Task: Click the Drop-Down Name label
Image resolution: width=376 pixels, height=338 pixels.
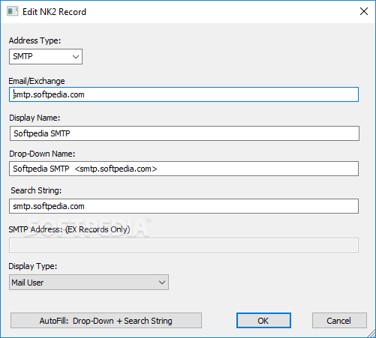Action: [x=42, y=154]
